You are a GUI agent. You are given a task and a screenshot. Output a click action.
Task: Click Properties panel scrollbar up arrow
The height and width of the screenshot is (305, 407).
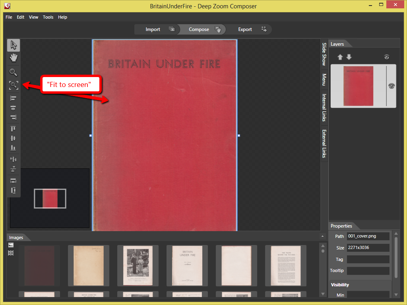click(396, 234)
